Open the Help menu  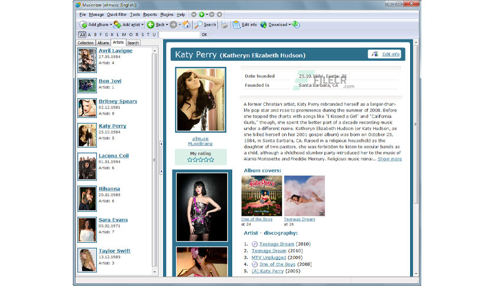point(181,15)
